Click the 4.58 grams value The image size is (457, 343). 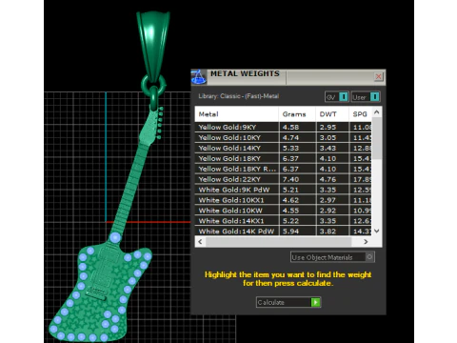[x=290, y=127]
